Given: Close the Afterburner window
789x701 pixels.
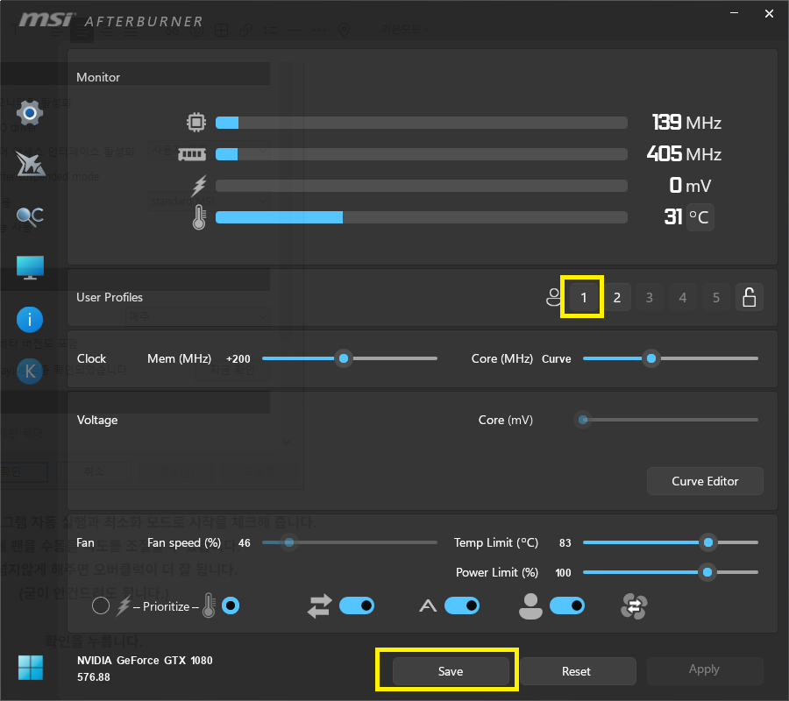Looking at the screenshot, I should point(769,13).
